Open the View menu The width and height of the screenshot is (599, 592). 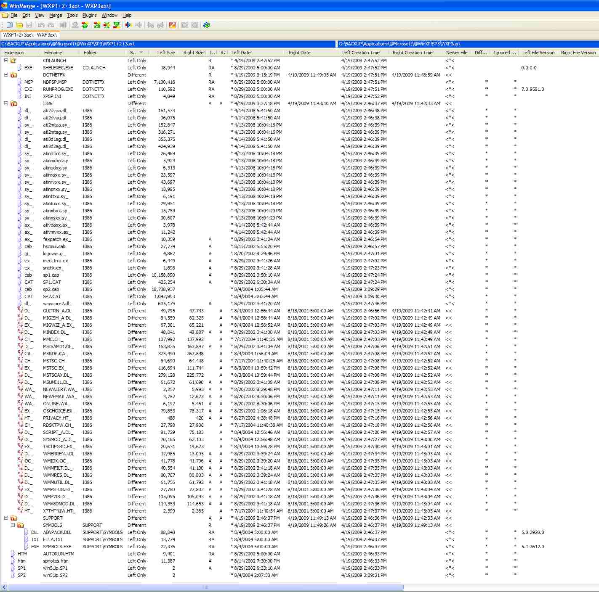pos(40,15)
